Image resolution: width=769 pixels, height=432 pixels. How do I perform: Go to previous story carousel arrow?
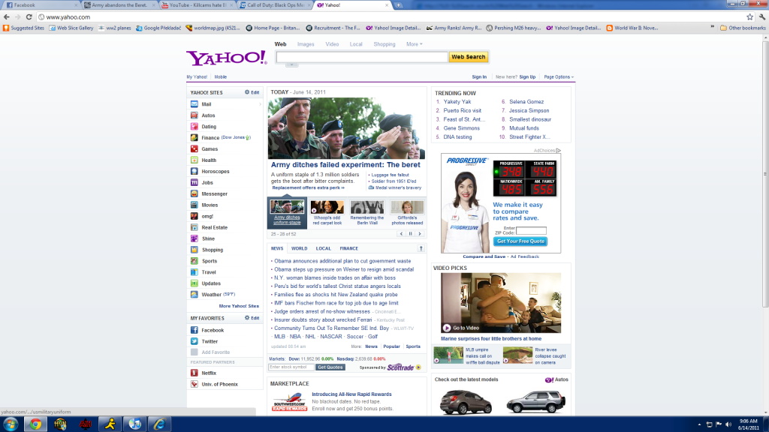coord(401,234)
